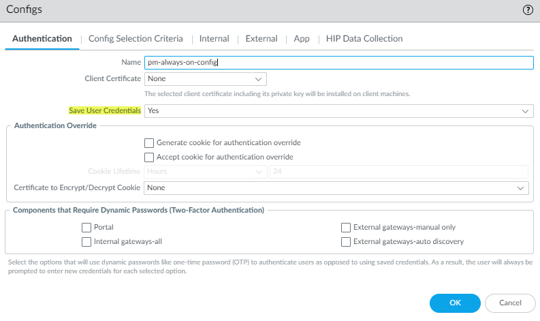Click the help question mark icon
Viewport: 540px width, 321px height.
[x=527, y=10]
